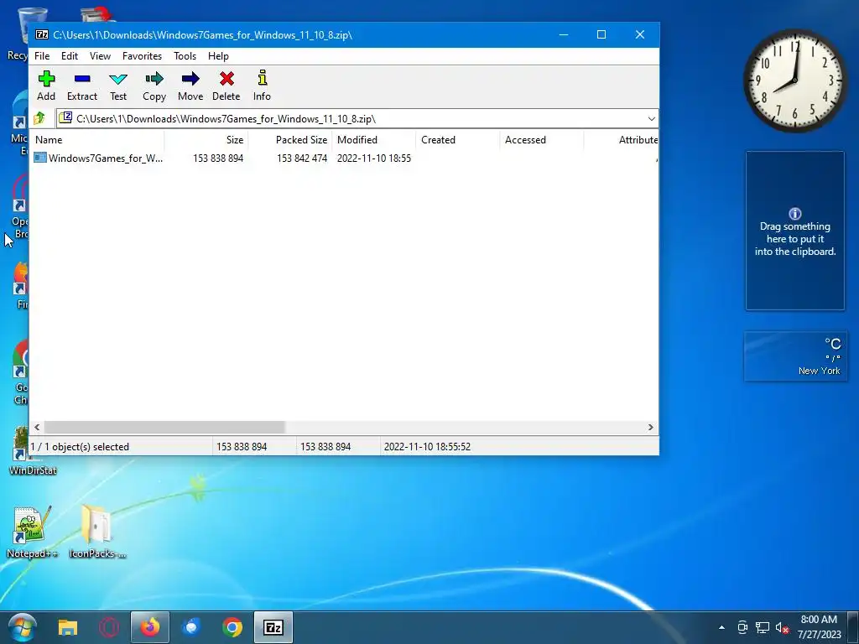This screenshot has width=859, height=644.
Task: Delete selected item via Delete icon
Action: pyautogui.click(x=226, y=86)
